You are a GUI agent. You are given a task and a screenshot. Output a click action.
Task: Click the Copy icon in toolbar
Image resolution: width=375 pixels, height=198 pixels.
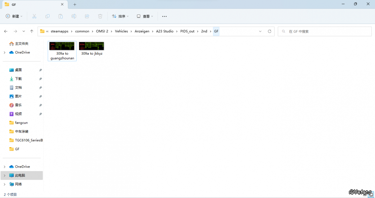pyautogui.click(x=47, y=16)
